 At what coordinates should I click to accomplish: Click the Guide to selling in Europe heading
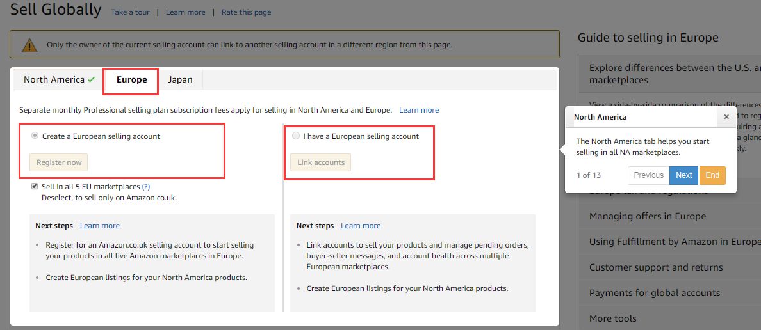pos(648,38)
